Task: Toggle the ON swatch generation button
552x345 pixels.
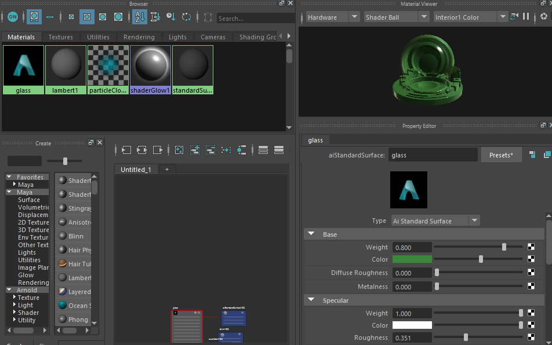Action: pyautogui.click(x=12, y=17)
